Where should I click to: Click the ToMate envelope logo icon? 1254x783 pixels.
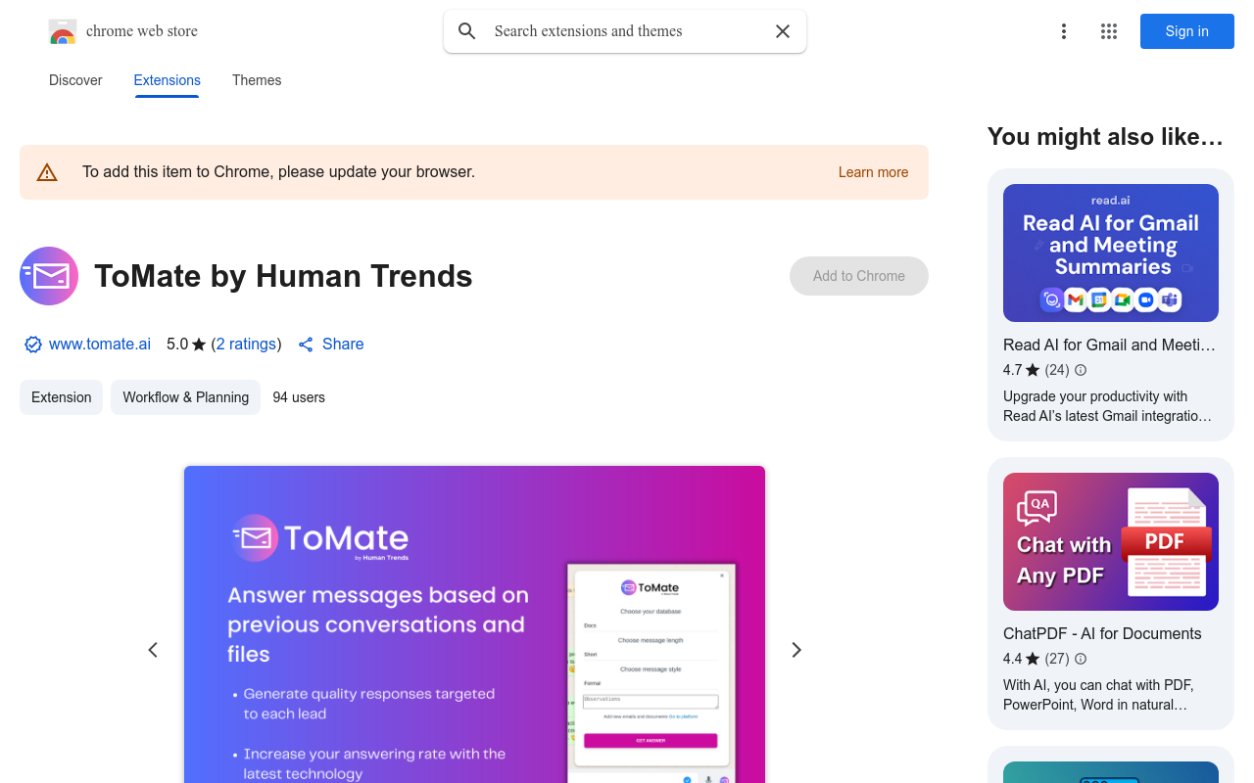49,276
